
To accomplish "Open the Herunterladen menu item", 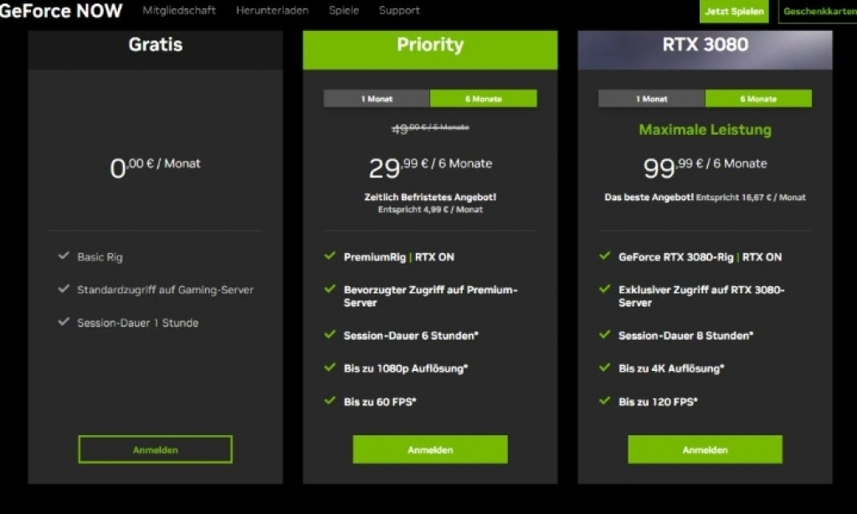I will pos(272,11).
